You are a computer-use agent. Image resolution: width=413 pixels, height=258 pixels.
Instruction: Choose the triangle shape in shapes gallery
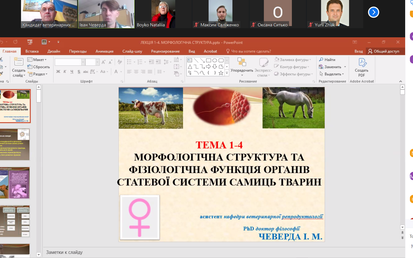pos(190,66)
